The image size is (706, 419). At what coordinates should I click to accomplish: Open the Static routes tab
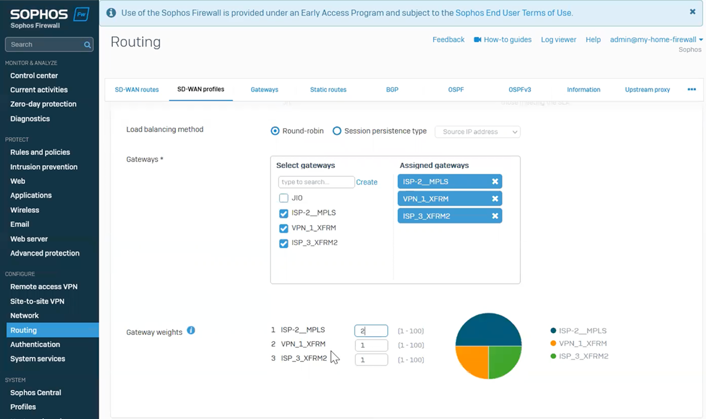tap(328, 89)
